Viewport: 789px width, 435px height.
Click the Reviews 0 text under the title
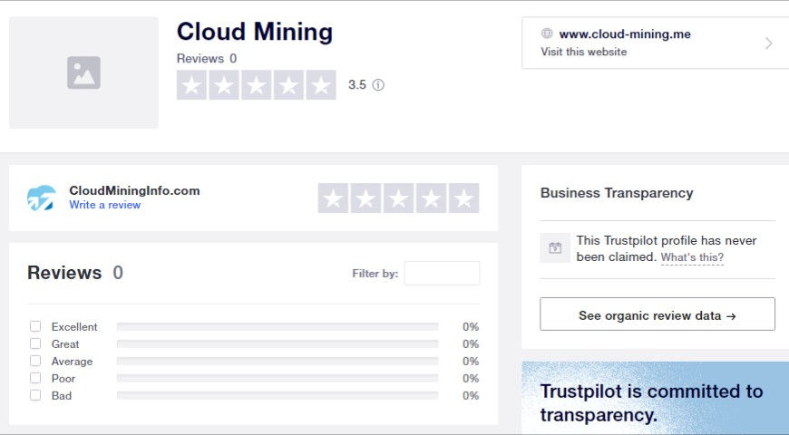pyautogui.click(x=206, y=58)
